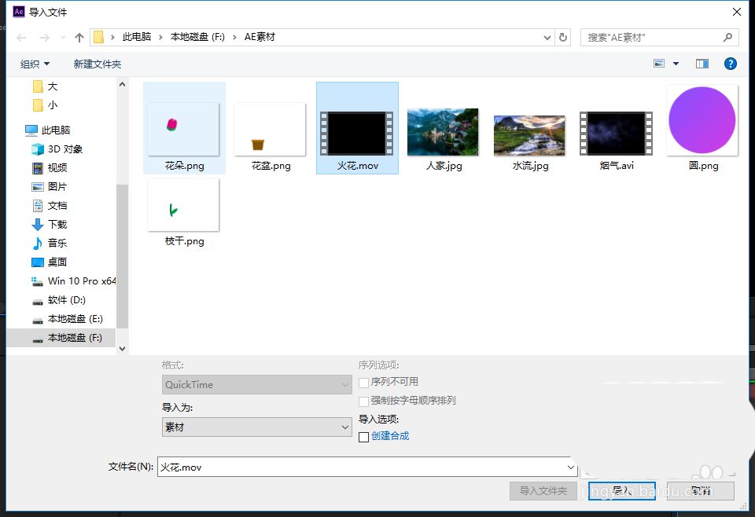
Task: Expand the address bar history dropdown
Action: pos(547,37)
